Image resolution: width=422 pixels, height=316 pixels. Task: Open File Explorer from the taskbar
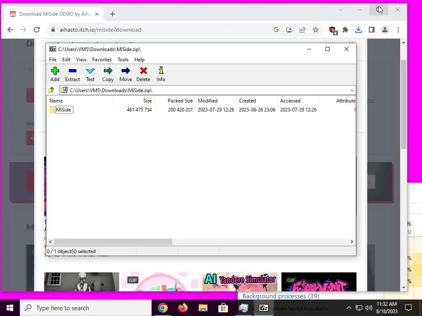[x=203, y=308]
